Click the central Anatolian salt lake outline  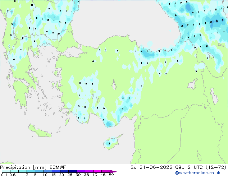coord(114,85)
